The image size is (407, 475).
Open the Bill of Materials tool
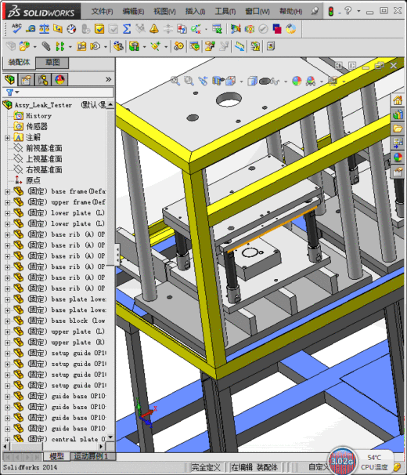coord(195,46)
